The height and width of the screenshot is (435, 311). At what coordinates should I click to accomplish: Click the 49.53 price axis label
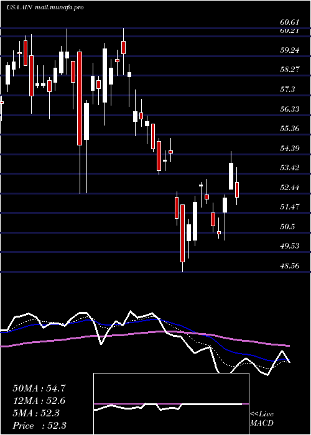point(290,246)
